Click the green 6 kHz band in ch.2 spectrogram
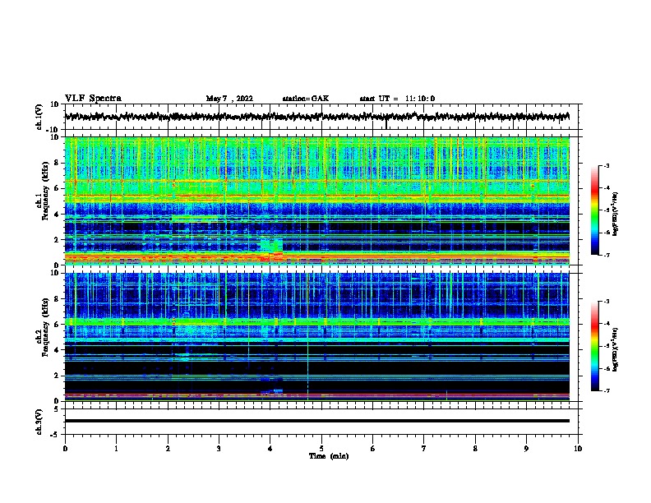This screenshot has width=651, height=503. (316, 321)
